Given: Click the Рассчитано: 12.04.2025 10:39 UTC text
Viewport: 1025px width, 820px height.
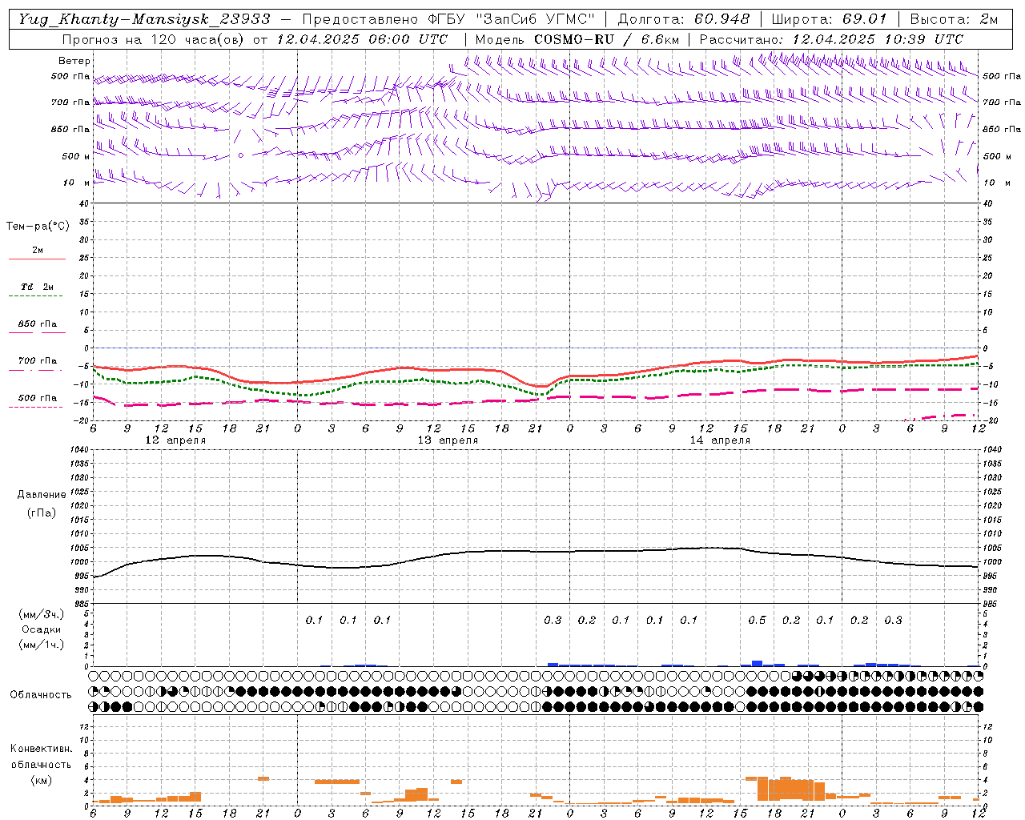Looking at the screenshot, I should click(x=831, y=39).
